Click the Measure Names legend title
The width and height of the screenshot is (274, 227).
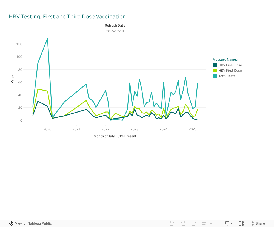[225, 60]
